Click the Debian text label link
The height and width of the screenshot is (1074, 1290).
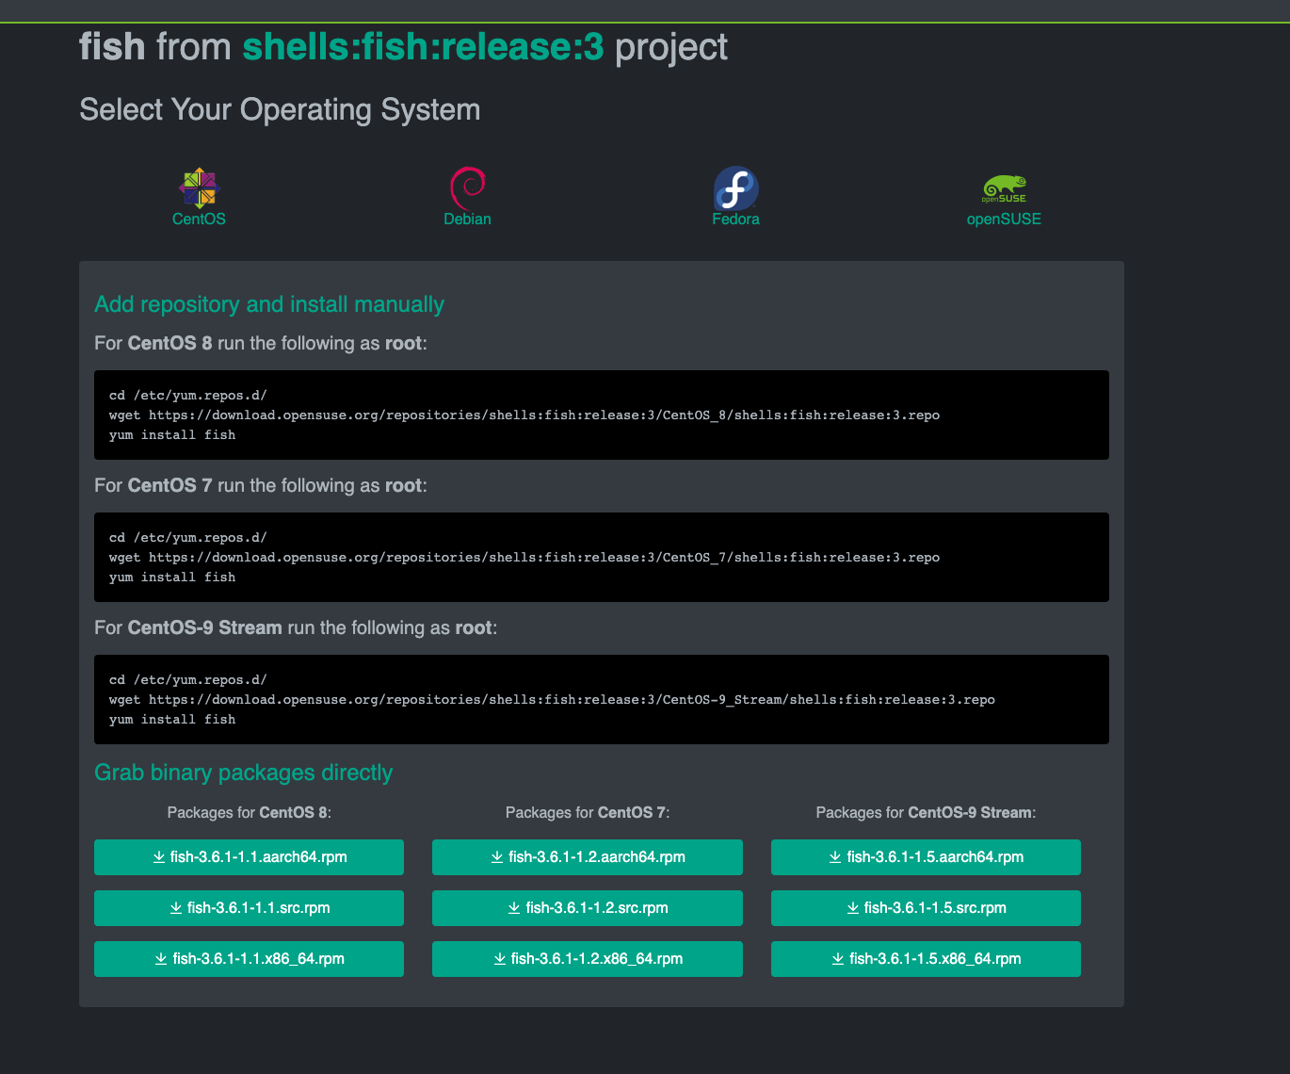467,219
